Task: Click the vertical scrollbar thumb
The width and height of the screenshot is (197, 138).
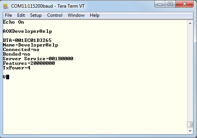Action: tap(190, 124)
